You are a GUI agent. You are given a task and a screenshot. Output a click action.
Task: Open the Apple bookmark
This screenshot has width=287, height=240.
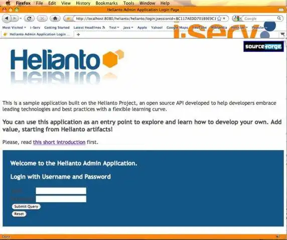[x=142, y=27]
